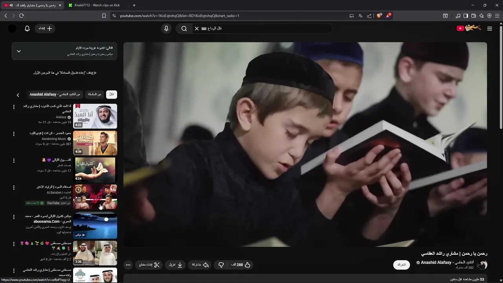Open Brave Shields lion icon

[379, 16]
